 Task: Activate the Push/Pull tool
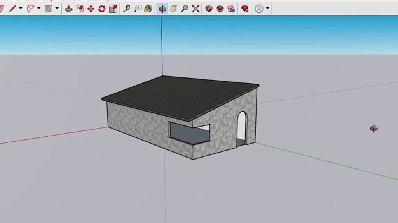[68, 9]
